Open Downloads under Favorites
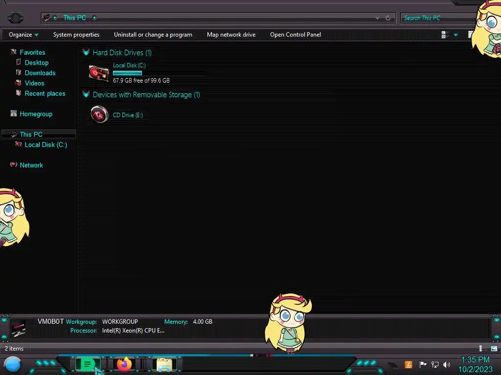 pyautogui.click(x=40, y=73)
